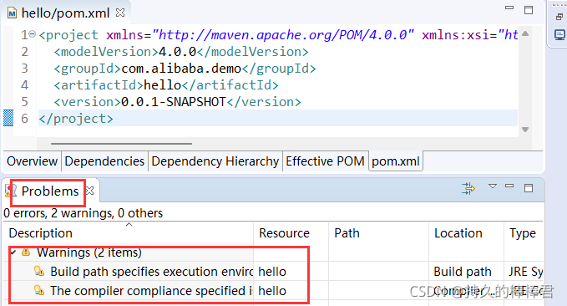
Task: Place cursor on artifactId hello line
Action: coord(166,85)
